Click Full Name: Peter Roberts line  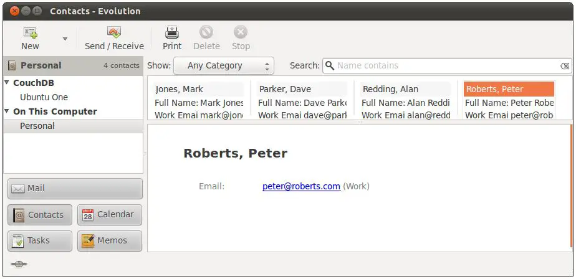pos(509,103)
